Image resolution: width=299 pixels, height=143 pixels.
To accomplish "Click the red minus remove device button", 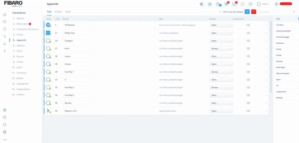I will (x=254, y=12).
